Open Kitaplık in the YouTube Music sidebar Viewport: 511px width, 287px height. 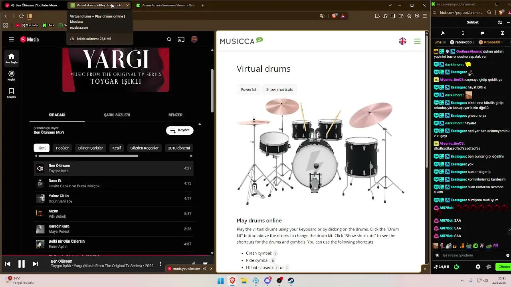point(11,93)
